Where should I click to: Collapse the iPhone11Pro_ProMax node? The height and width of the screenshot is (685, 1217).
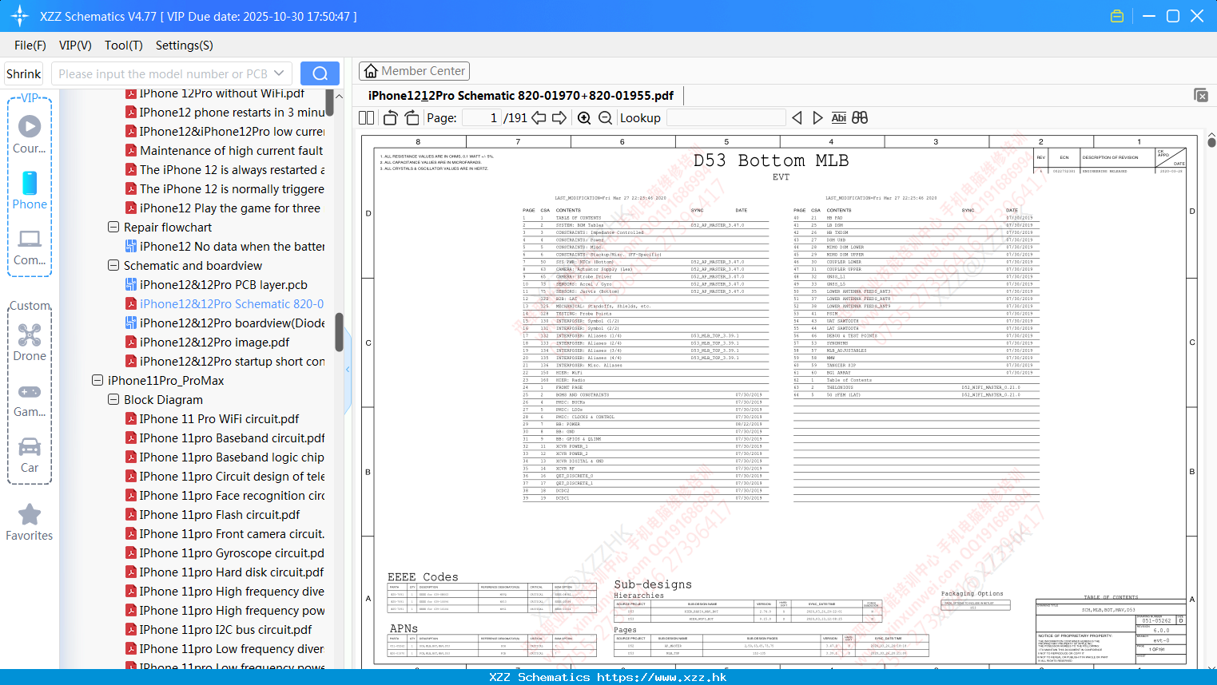[x=97, y=380]
